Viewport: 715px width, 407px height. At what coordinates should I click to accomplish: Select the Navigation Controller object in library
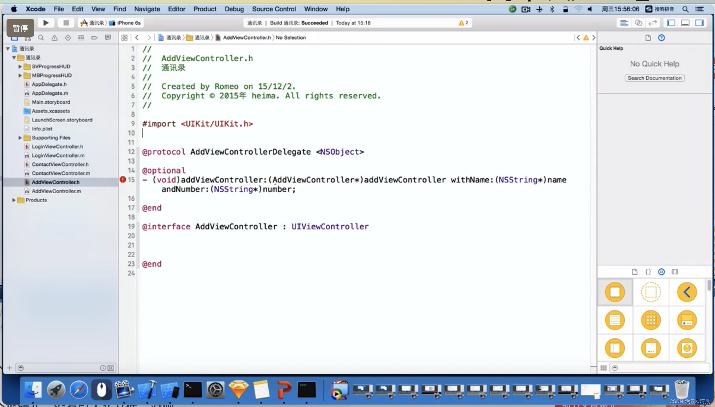click(x=687, y=292)
